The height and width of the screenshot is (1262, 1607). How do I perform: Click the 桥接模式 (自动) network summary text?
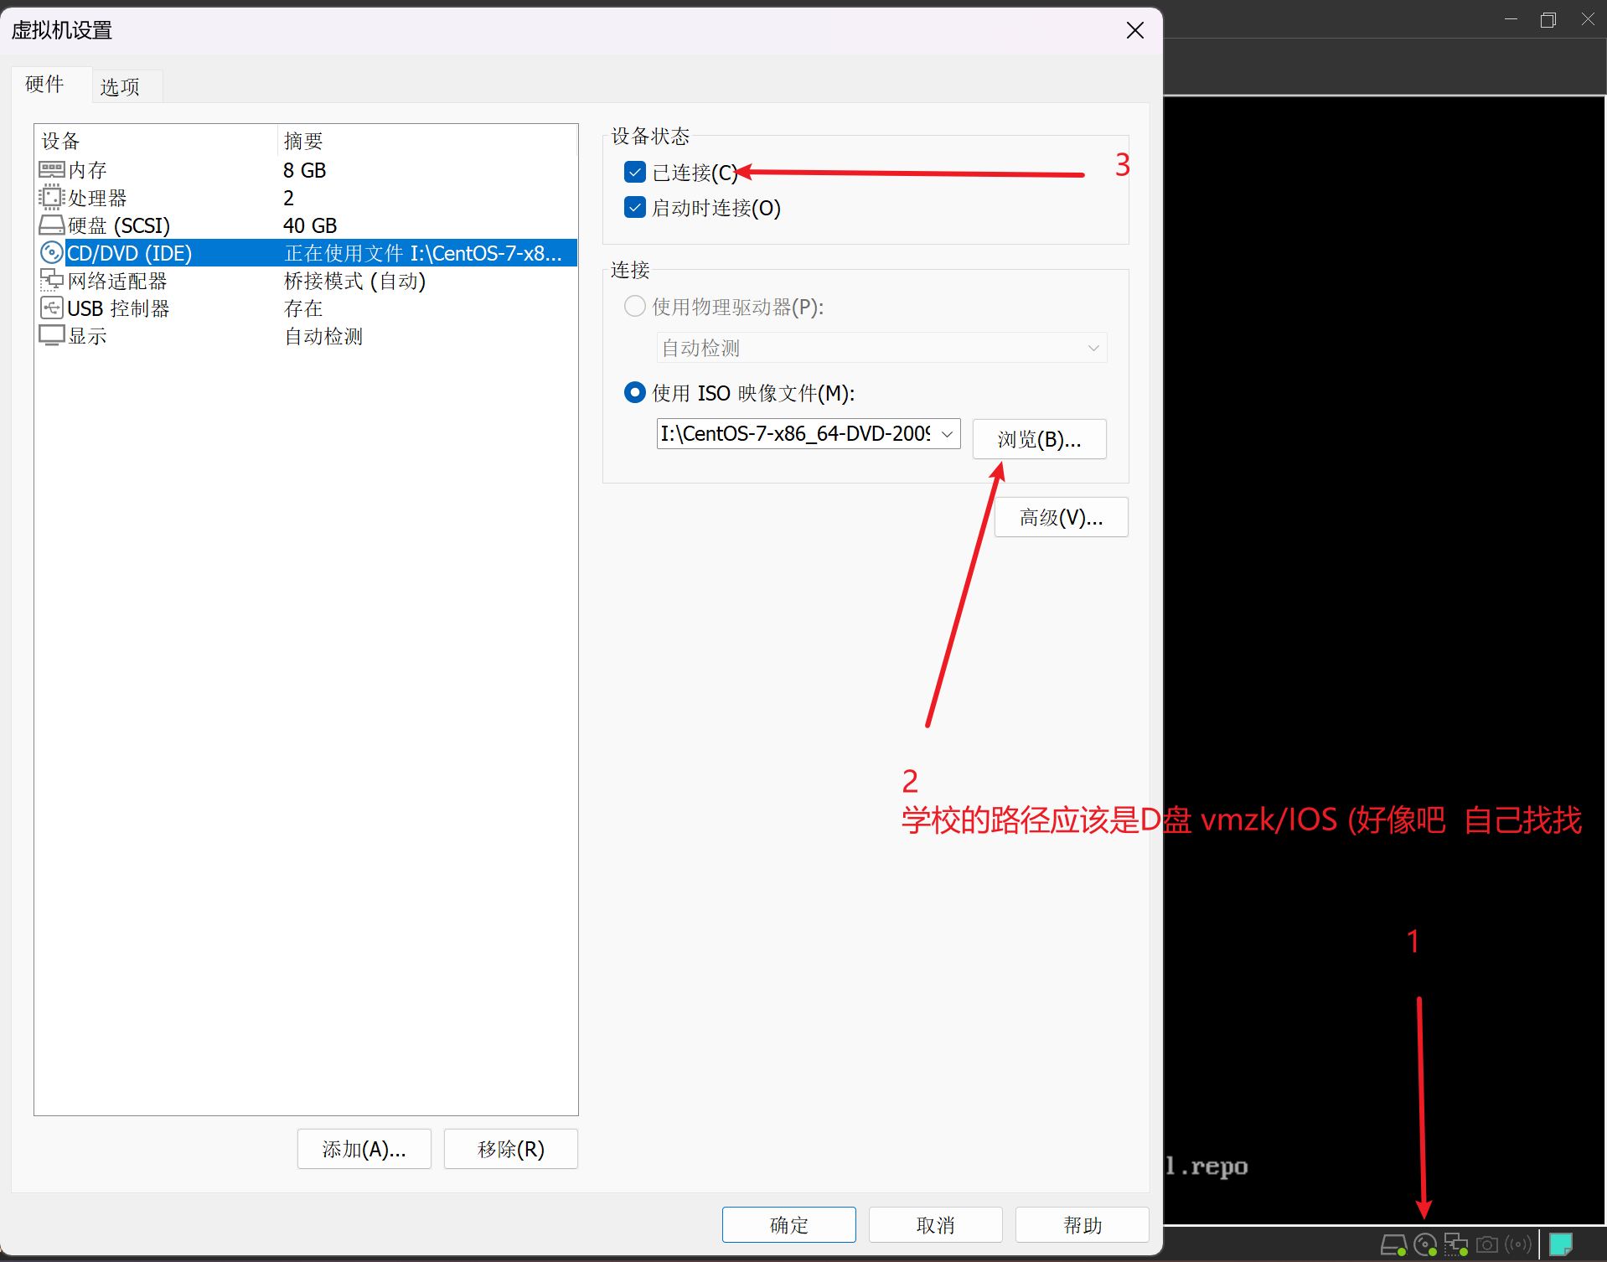354,281
